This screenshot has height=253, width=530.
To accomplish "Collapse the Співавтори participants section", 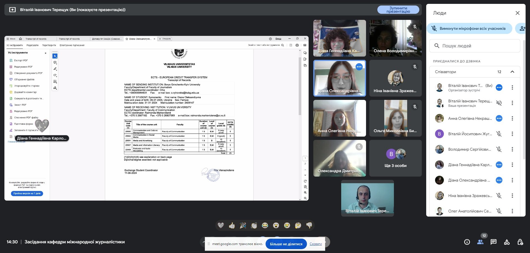I will 512,72.
